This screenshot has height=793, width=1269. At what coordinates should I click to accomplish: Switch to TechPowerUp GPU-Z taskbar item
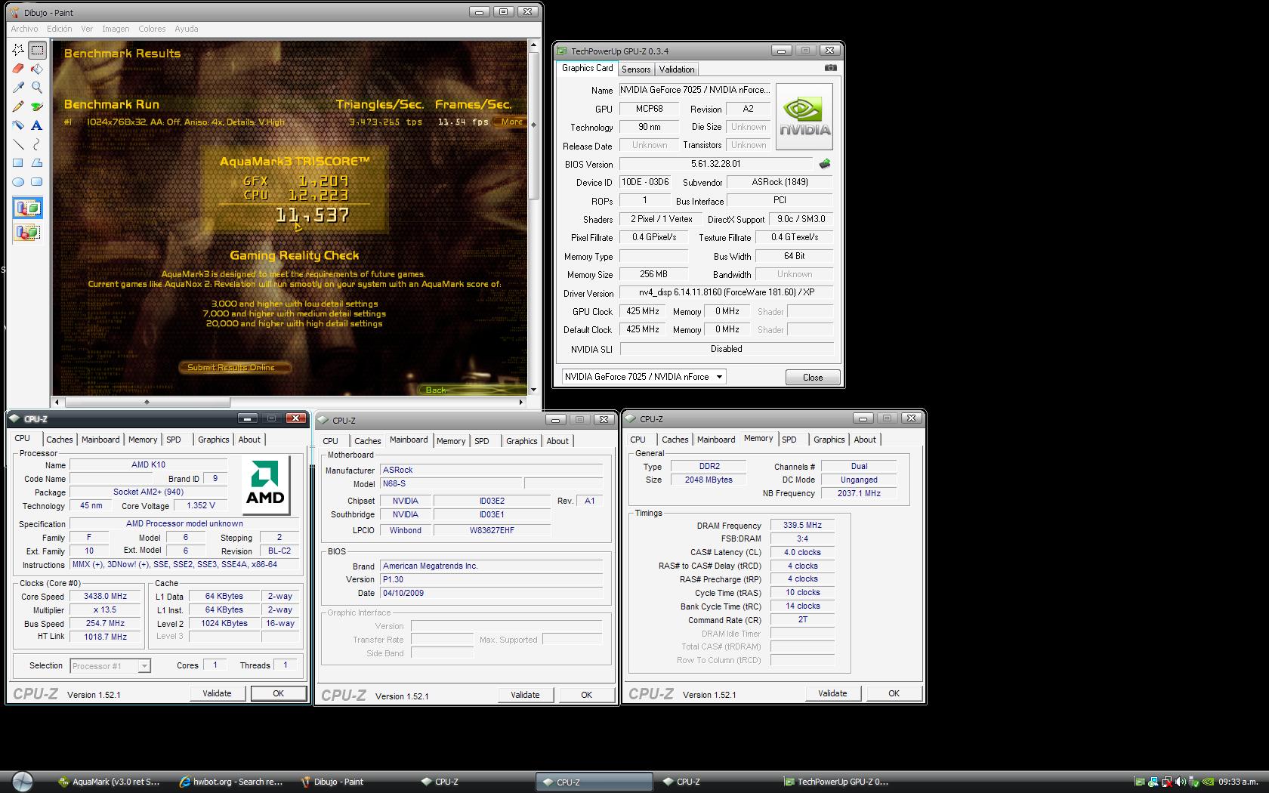click(836, 782)
